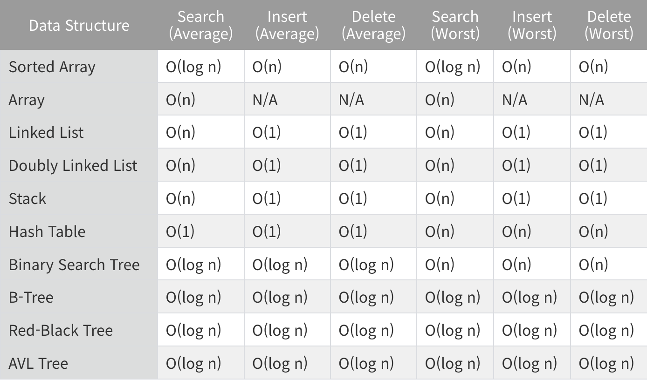Viewport: 647px width, 380px height.
Task: Click the Search (Worst) column header
Action: pos(455,25)
